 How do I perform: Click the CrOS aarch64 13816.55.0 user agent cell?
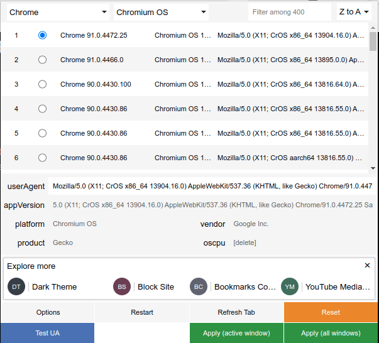290,158
